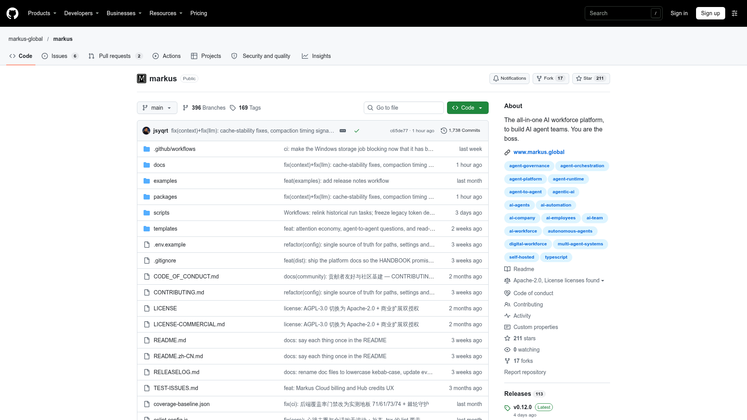Click the eye icon next to 0 watching
The image size is (747, 420).
coord(507,350)
